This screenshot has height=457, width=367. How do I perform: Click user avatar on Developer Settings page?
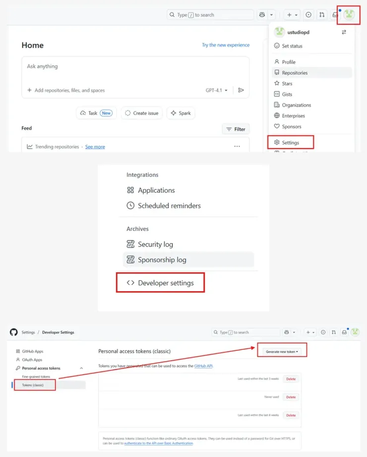[x=355, y=332]
